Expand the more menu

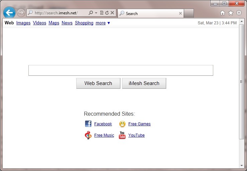[103, 23]
